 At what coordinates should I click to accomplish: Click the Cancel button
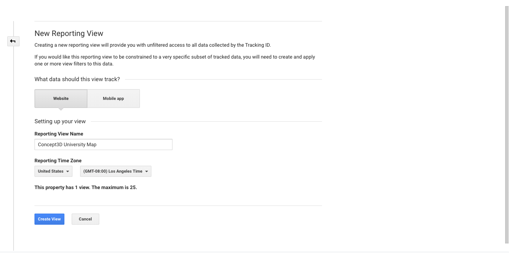85,219
